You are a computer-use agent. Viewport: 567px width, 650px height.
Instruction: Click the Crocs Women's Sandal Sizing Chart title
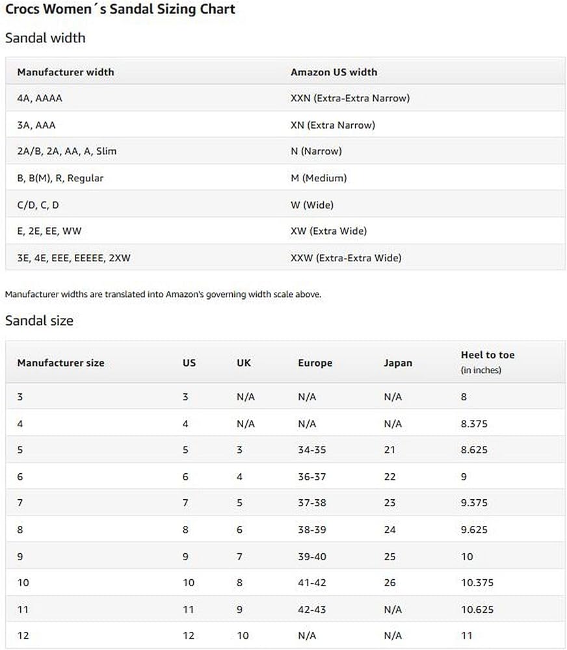(x=120, y=10)
